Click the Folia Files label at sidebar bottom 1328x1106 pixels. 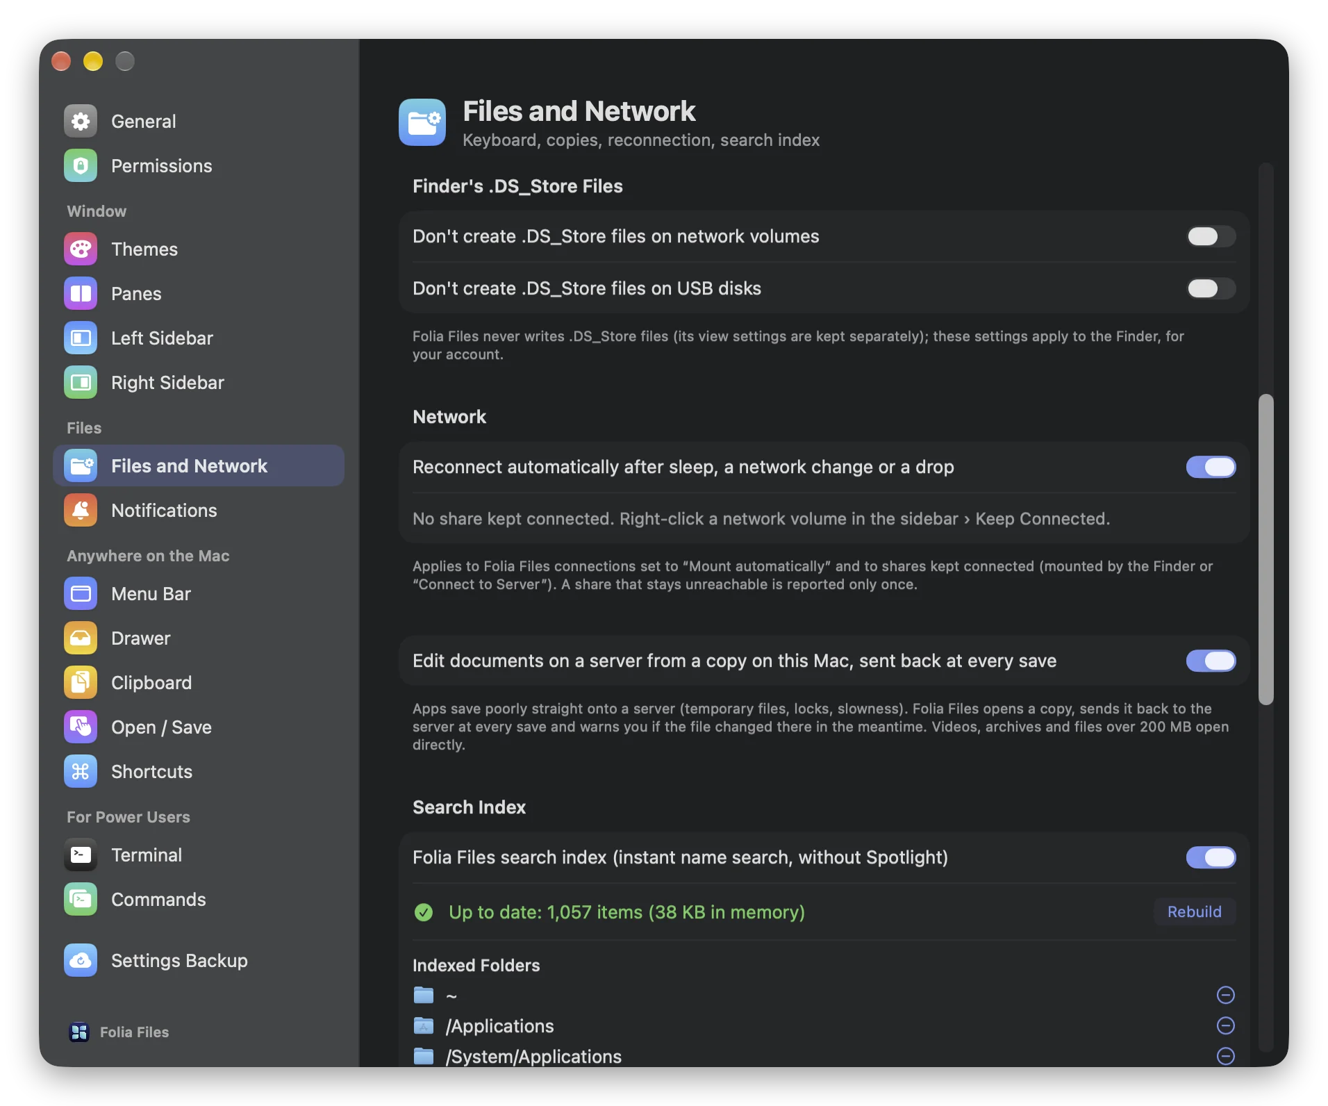pos(134,1032)
